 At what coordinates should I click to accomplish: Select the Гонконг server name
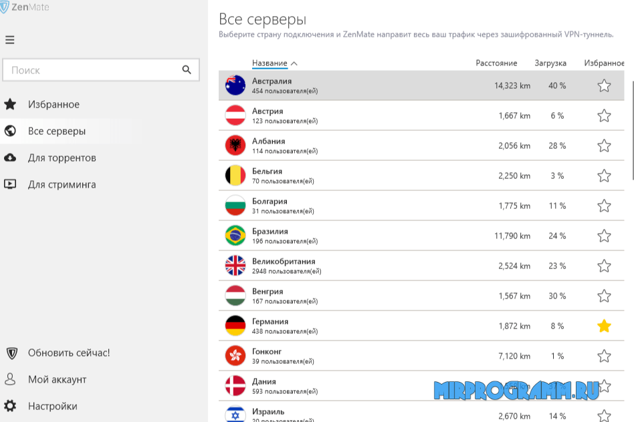tap(266, 351)
